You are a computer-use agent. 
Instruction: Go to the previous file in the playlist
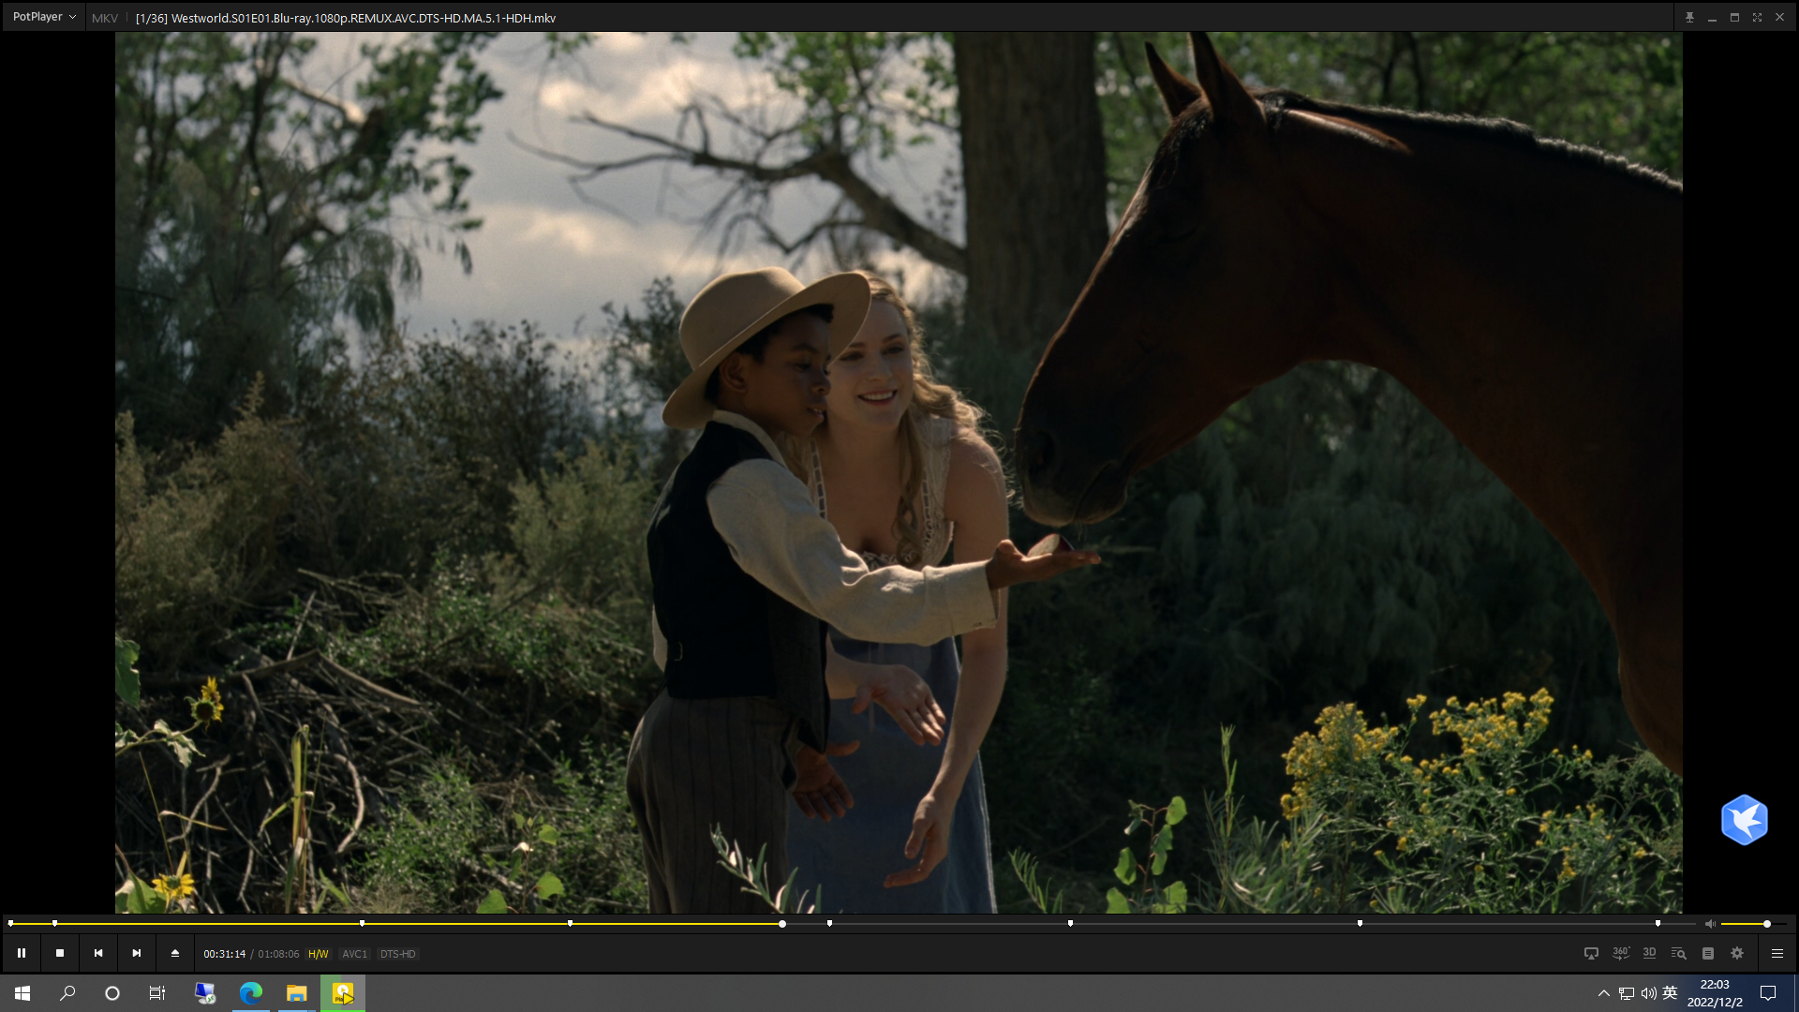point(97,953)
